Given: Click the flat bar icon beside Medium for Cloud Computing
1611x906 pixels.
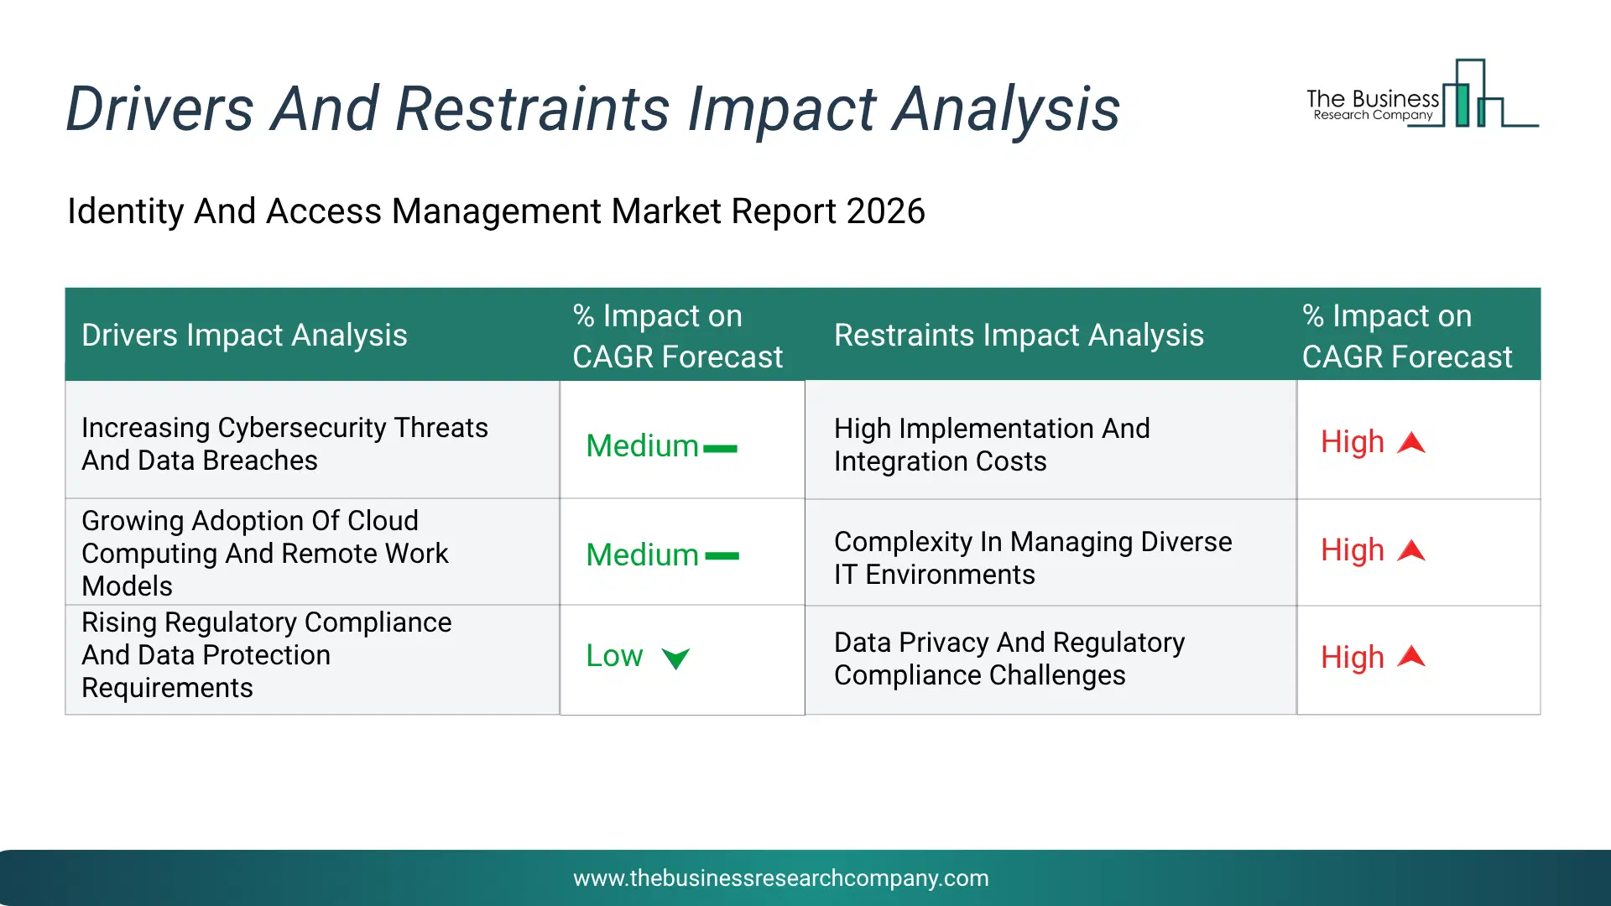Looking at the screenshot, I should click(722, 556).
